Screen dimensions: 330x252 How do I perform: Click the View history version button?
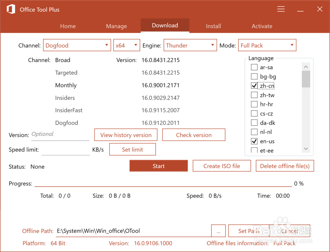[x=126, y=135]
